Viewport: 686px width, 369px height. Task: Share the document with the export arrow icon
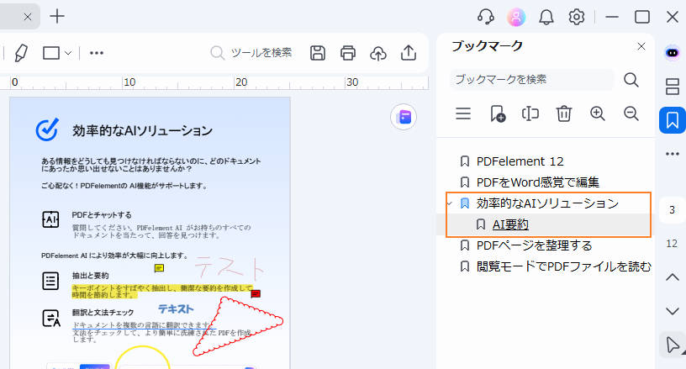(x=409, y=53)
